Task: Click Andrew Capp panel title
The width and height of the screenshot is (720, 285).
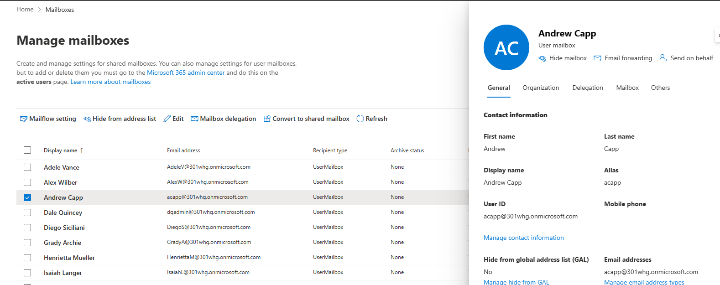Action: 567,33
